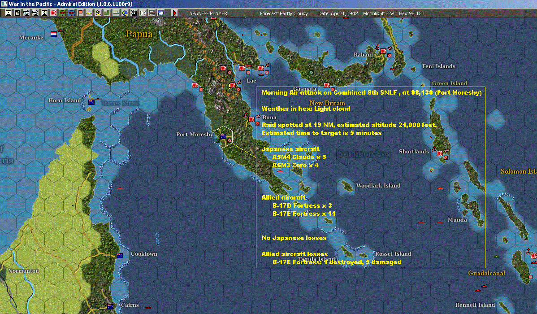Click the anchor icon at Shortlands
This screenshot has width=537, height=314.
tap(434, 149)
